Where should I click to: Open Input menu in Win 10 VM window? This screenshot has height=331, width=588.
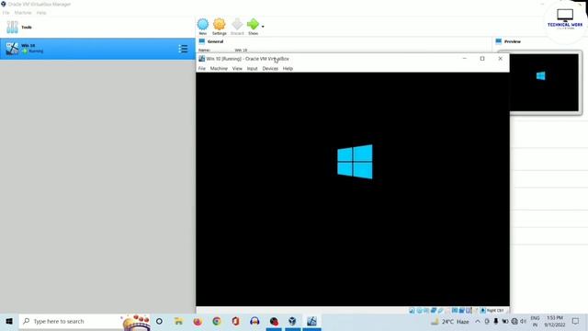coord(253,69)
